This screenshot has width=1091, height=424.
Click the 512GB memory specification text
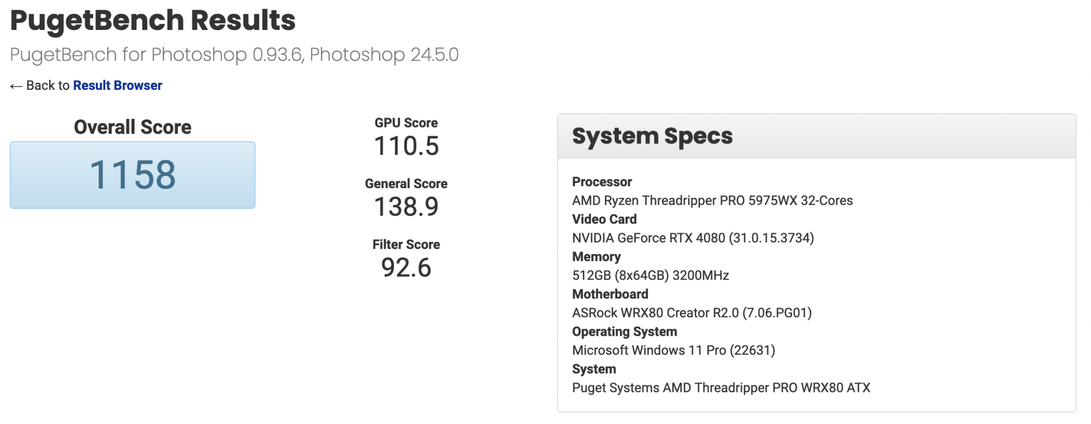(x=650, y=276)
